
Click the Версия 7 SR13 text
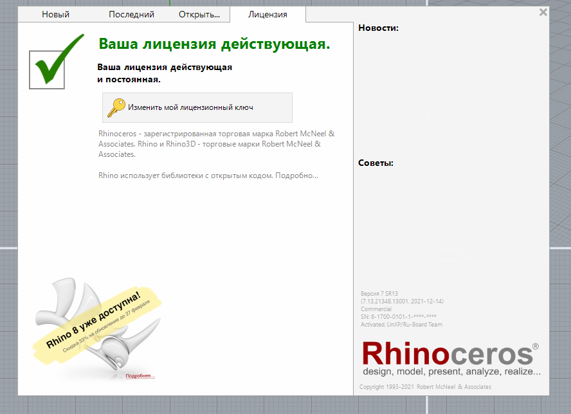pos(379,293)
